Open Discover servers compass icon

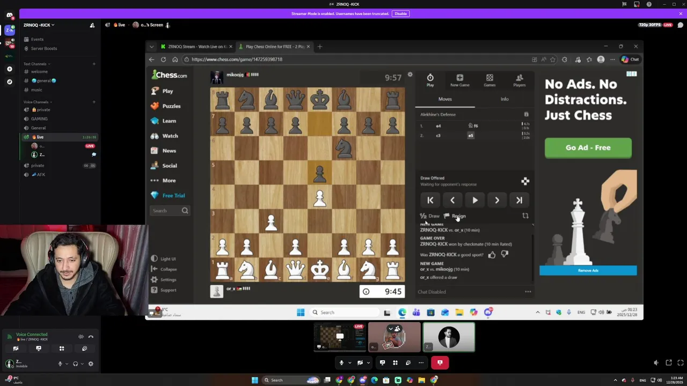tap(9, 82)
